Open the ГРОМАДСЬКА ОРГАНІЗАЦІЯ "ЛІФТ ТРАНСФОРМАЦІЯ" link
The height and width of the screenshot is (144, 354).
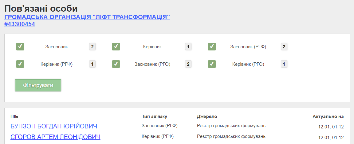(x=87, y=17)
